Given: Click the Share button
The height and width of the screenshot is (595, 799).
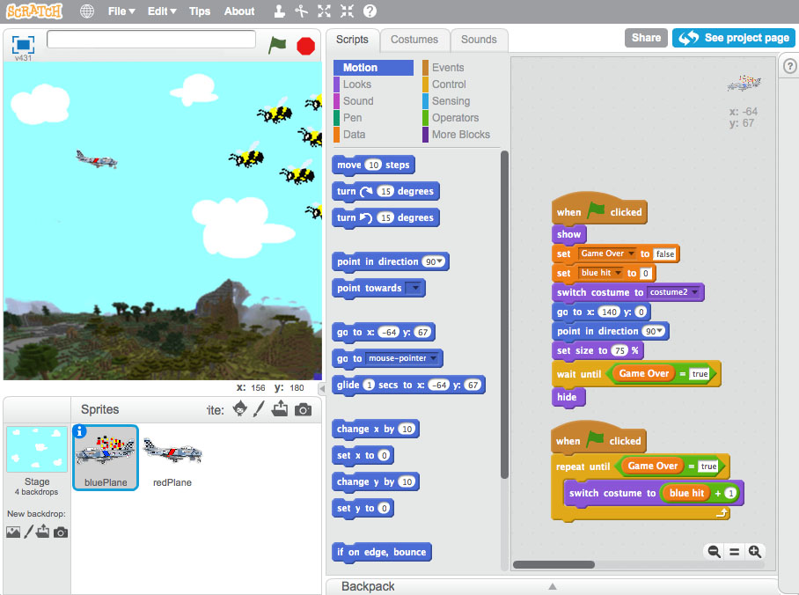Looking at the screenshot, I should coord(646,38).
